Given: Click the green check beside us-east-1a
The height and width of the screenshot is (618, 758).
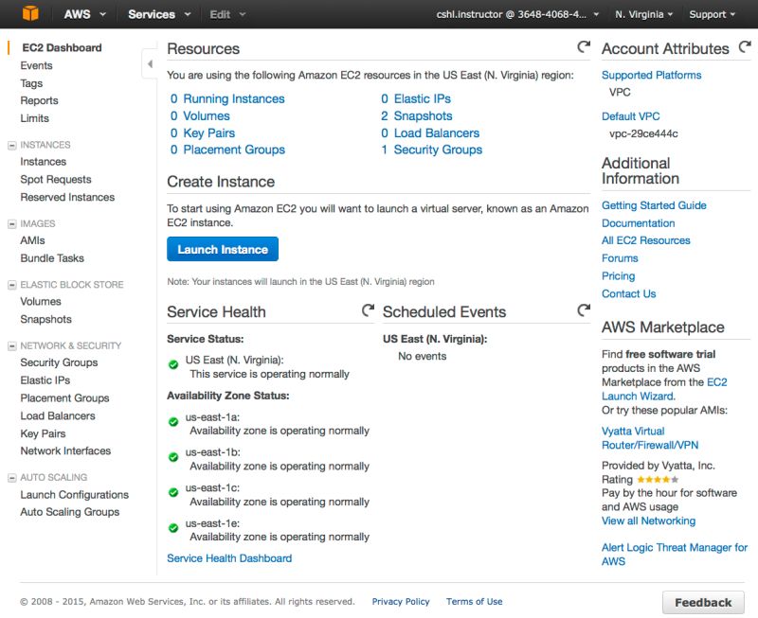Looking at the screenshot, I should click(x=172, y=421).
